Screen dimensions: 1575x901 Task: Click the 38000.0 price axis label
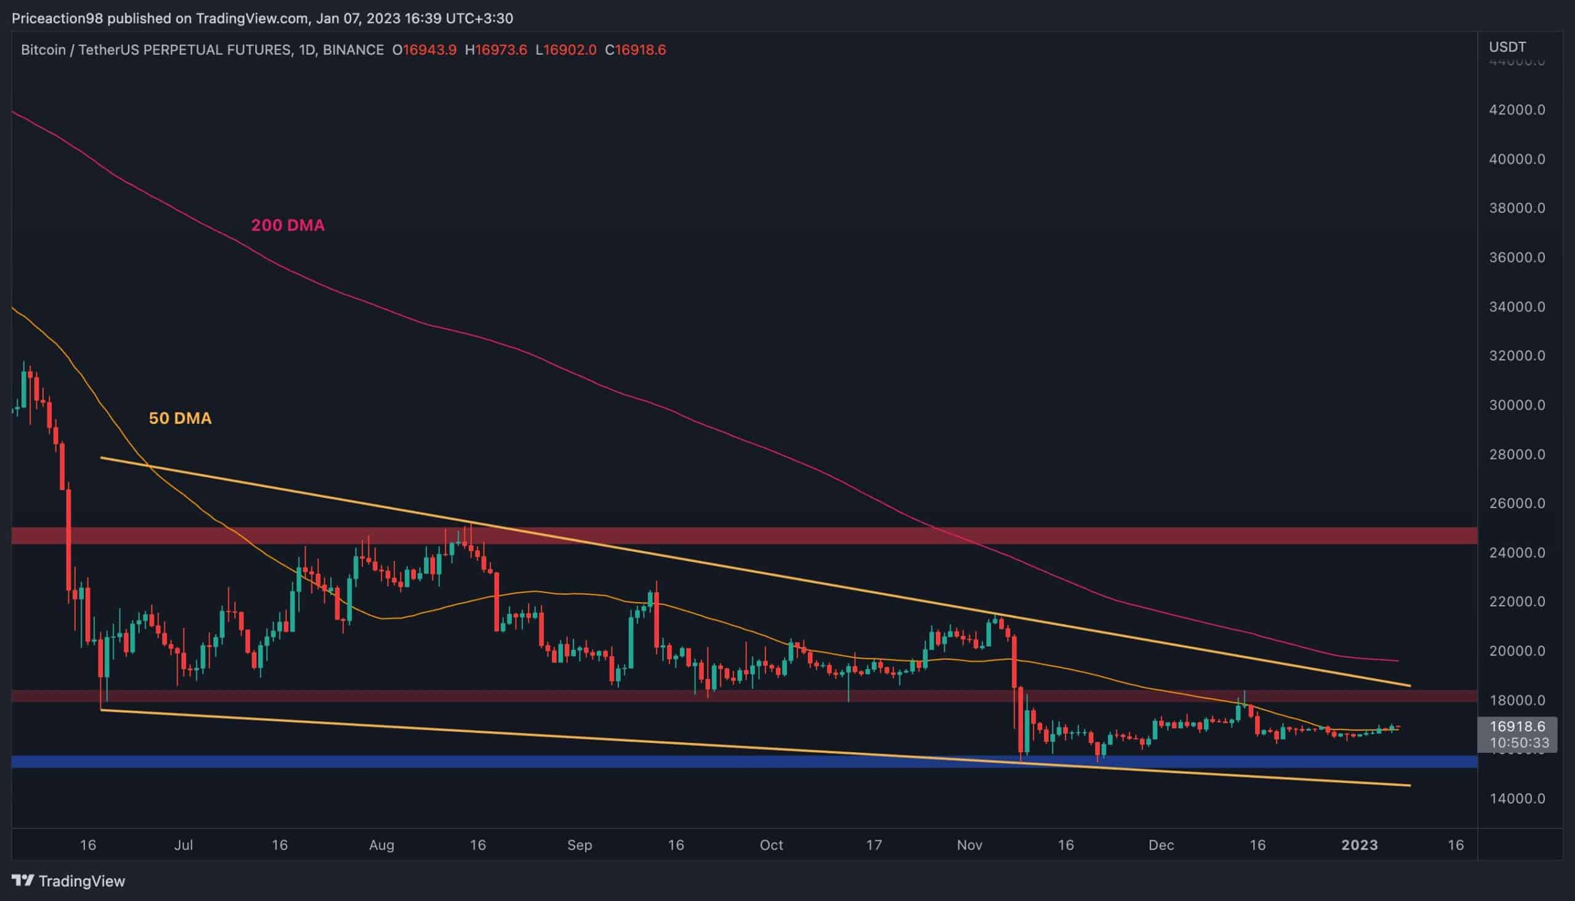click(x=1517, y=208)
